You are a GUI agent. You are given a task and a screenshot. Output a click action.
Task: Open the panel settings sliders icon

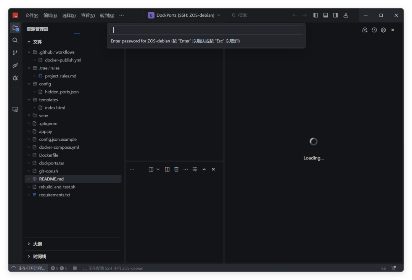click(195, 169)
